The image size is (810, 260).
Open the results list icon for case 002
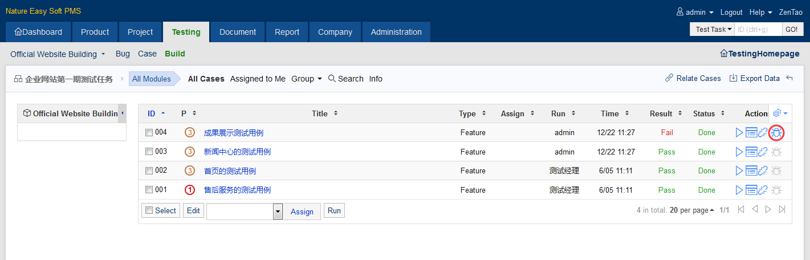[751, 170]
